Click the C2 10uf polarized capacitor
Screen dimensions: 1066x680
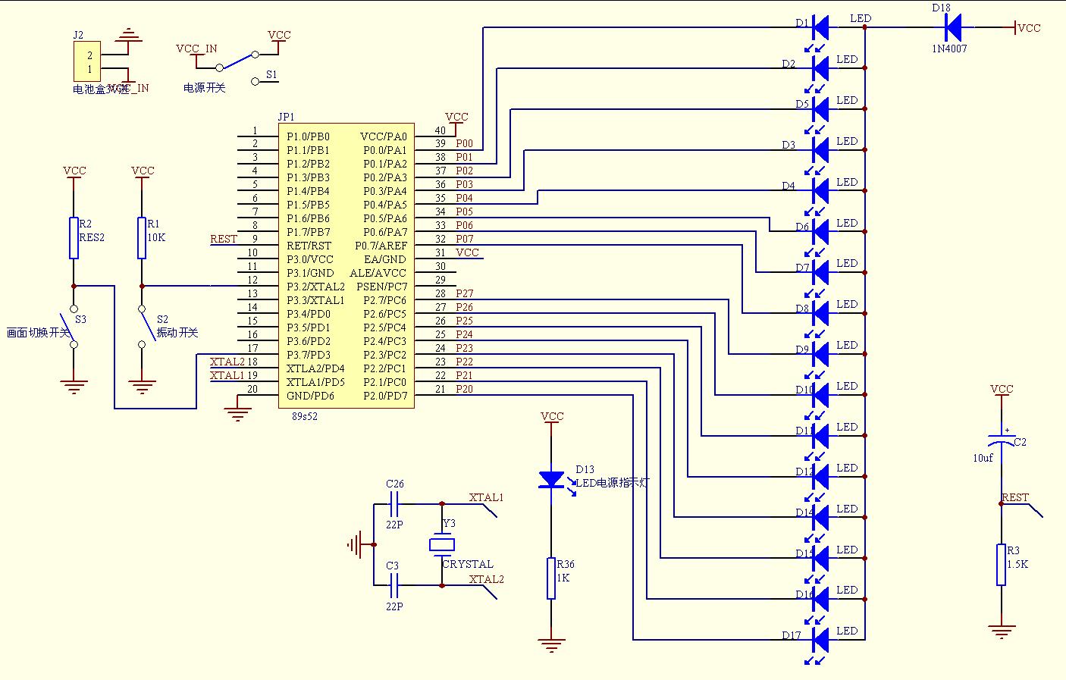pyautogui.click(x=1002, y=442)
